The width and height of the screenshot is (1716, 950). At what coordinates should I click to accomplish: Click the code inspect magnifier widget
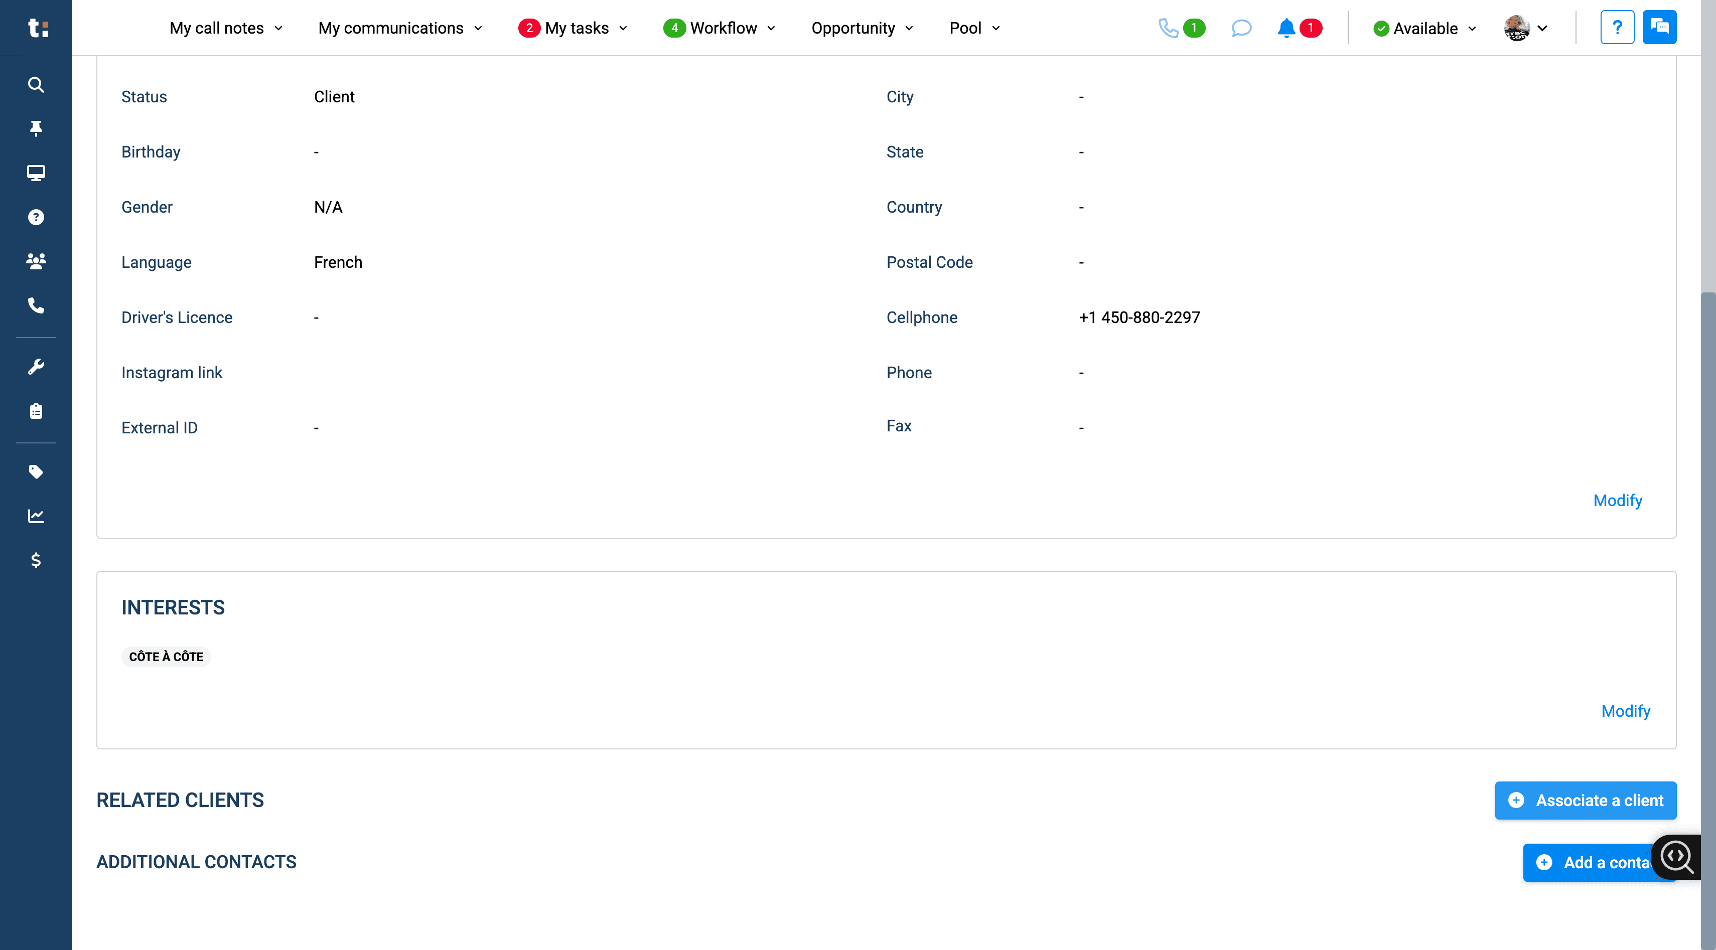coord(1676,858)
